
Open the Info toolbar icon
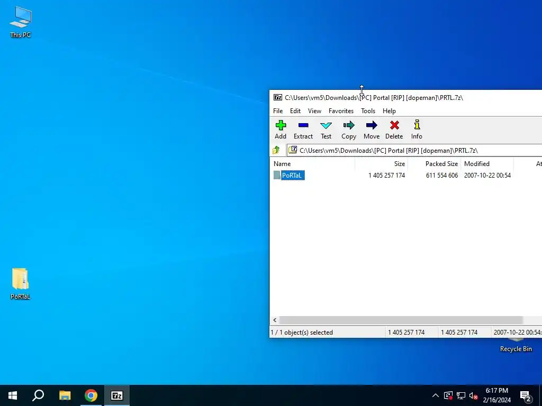point(417,130)
